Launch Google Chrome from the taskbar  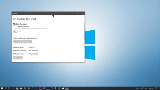tap(29, 88)
